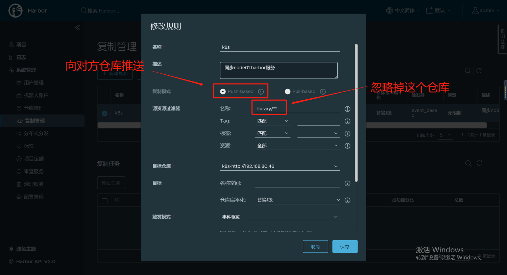Open the 目标仓库 k8s-http://192.168.80.46 dropdown
Image resolution: width=507 pixels, height=275 pixels.
pyautogui.click(x=280, y=166)
